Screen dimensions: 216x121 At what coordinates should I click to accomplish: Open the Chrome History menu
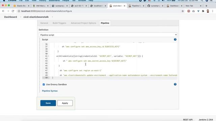click(x=43, y=1)
